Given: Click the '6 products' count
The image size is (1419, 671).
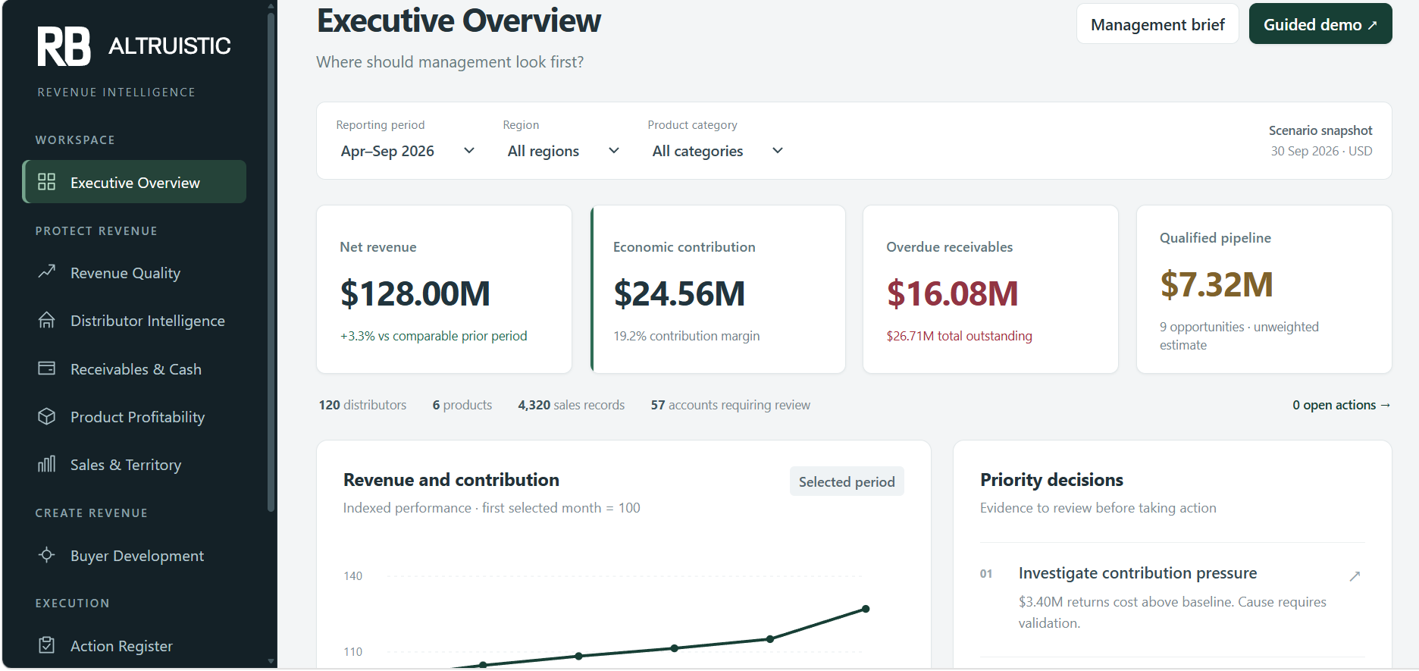Looking at the screenshot, I should 462,405.
